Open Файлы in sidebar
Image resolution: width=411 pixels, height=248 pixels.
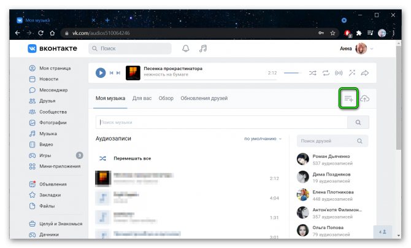pos(42,206)
